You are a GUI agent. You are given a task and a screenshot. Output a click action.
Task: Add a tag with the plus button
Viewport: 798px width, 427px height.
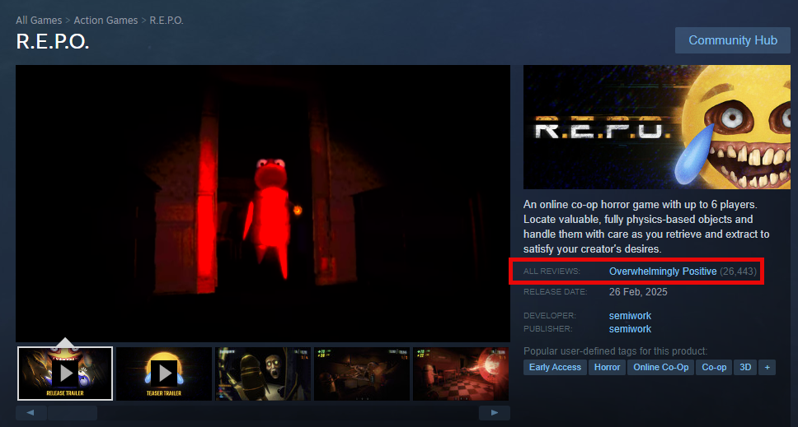[x=767, y=367]
